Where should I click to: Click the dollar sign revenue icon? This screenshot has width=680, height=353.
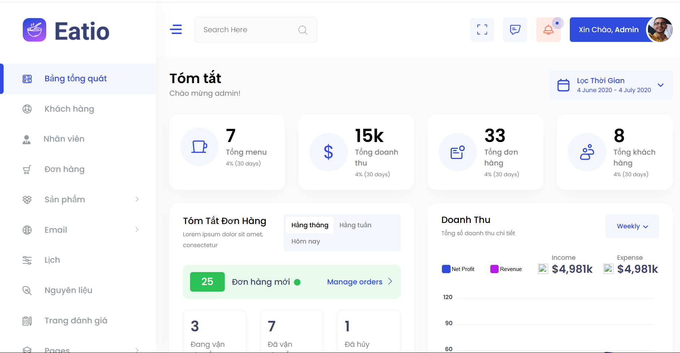point(328,152)
